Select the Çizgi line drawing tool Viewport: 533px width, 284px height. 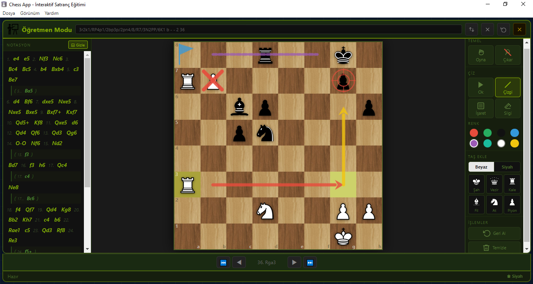[x=508, y=87]
